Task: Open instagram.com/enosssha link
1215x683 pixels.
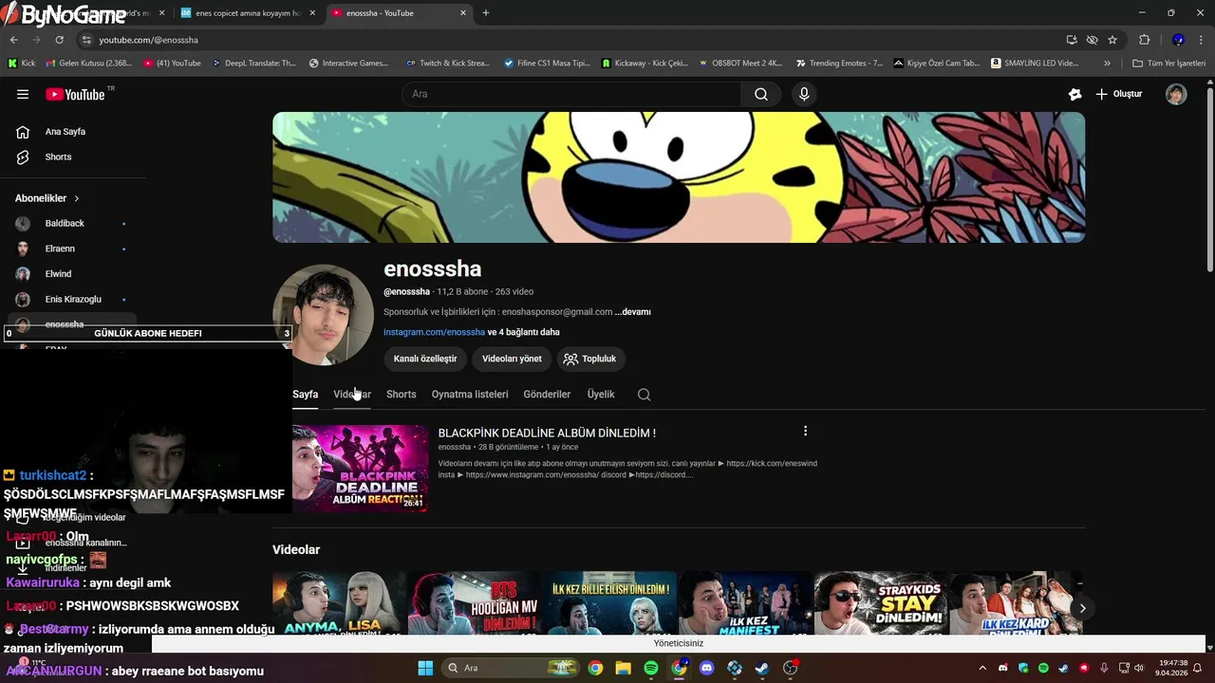Action: click(434, 332)
